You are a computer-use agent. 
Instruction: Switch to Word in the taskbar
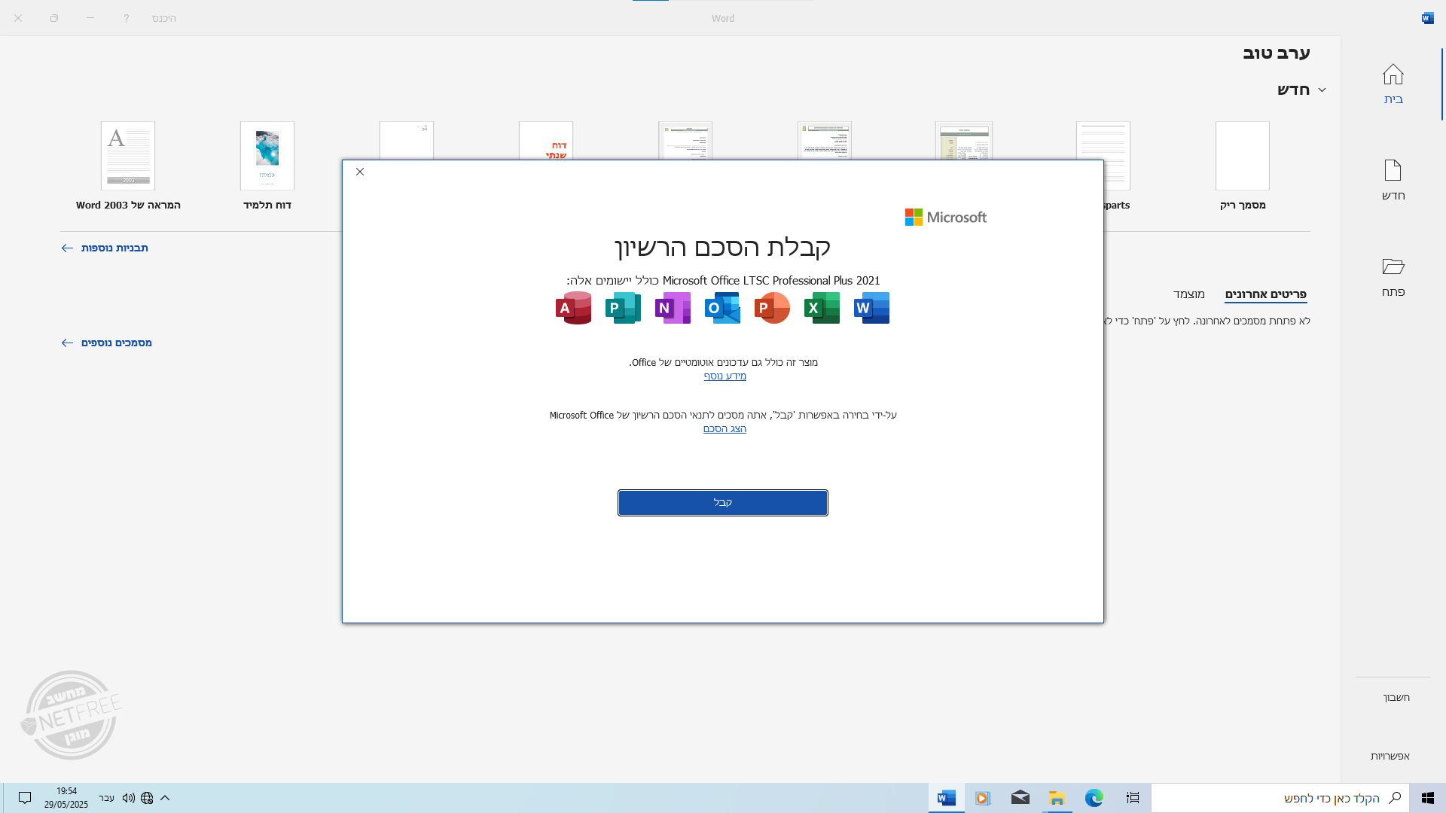pyautogui.click(x=947, y=798)
